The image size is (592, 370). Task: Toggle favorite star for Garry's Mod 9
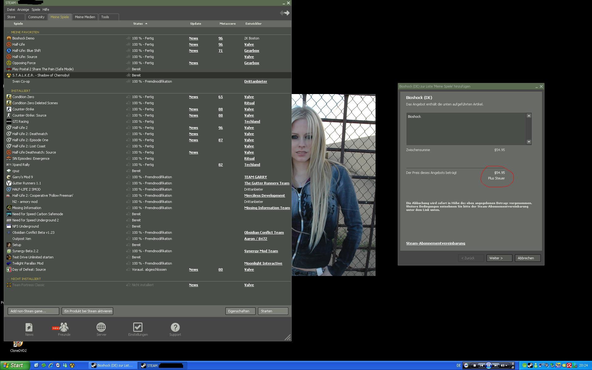pyautogui.click(x=128, y=177)
